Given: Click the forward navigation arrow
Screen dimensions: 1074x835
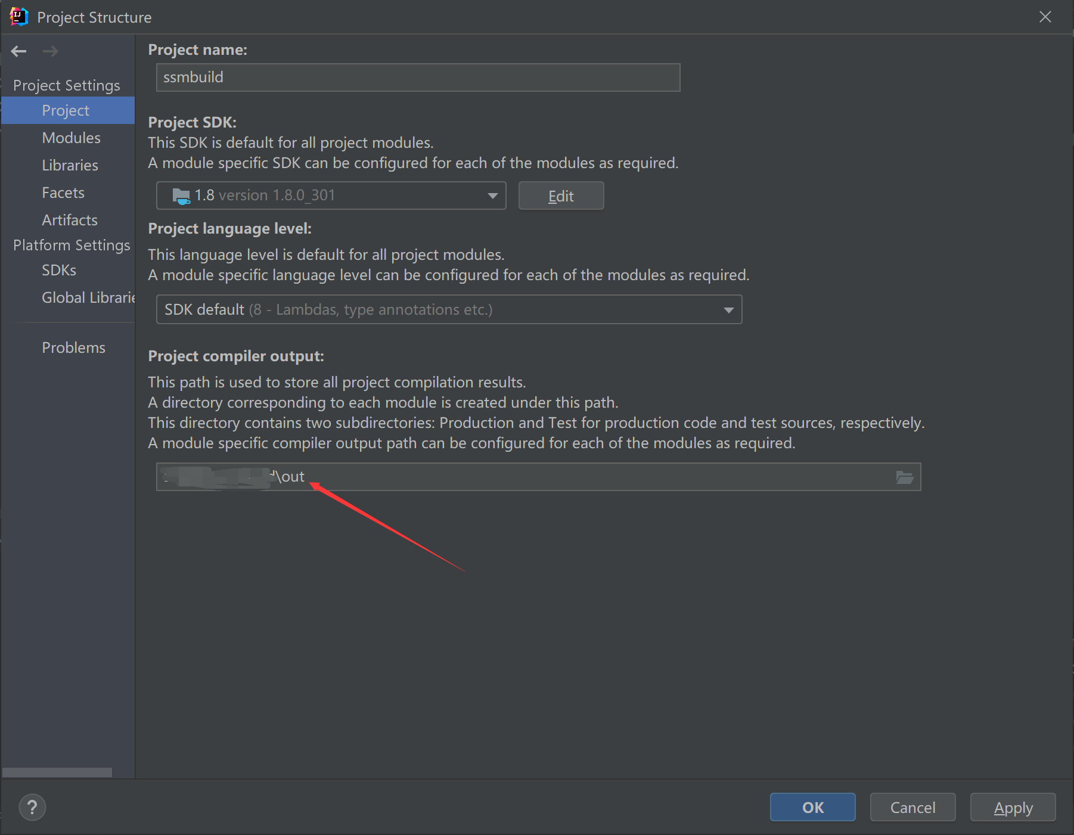Looking at the screenshot, I should pos(51,51).
